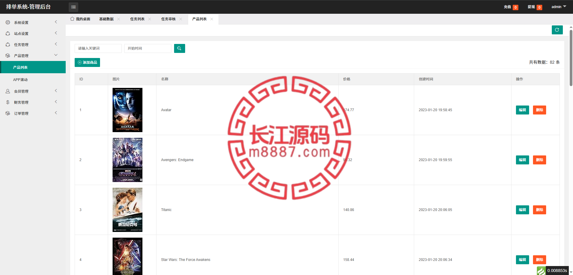Focus the keyword search input field
573x275 pixels.
pyautogui.click(x=98, y=48)
